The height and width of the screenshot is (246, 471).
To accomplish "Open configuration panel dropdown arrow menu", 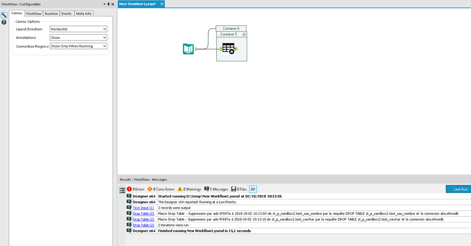I will pos(105,4).
